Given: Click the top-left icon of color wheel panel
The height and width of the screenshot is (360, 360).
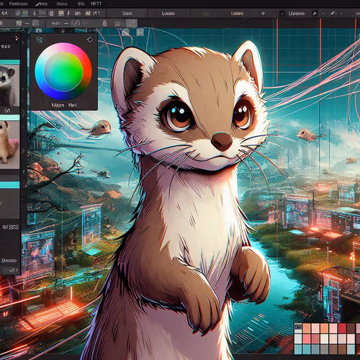Looking at the screenshot, I should pos(39,40).
